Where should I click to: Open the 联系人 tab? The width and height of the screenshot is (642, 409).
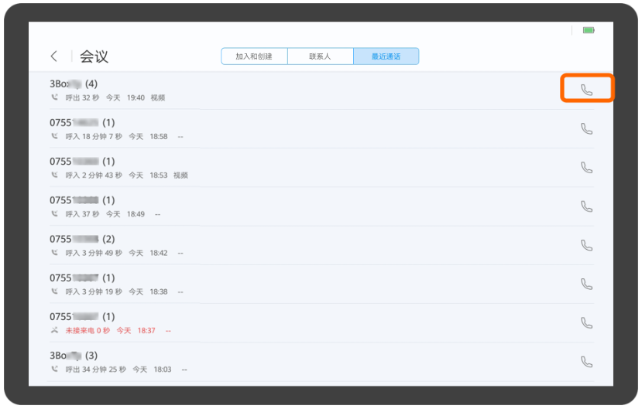coord(320,56)
